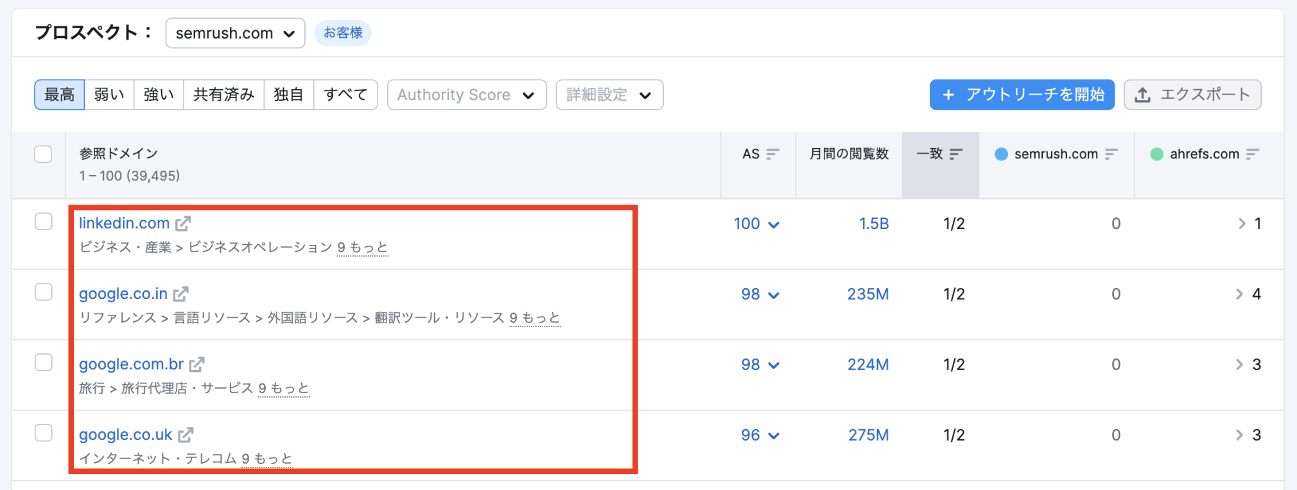Viewport: 1297px width, 490px height.
Task: Expand ahrefs.com backlinks arrow in google.com.br row
Action: 1240,364
